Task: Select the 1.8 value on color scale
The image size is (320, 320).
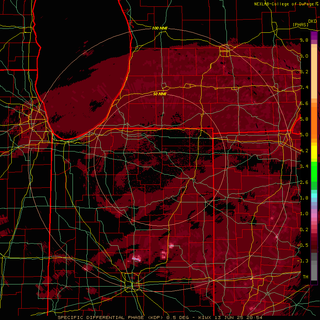Action: pos(304,198)
